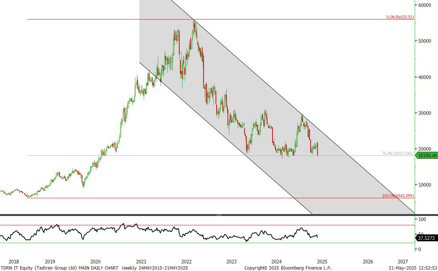Click the 2020 year axis label
This screenshot has height=271, width=438.
(x=95, y=261)
